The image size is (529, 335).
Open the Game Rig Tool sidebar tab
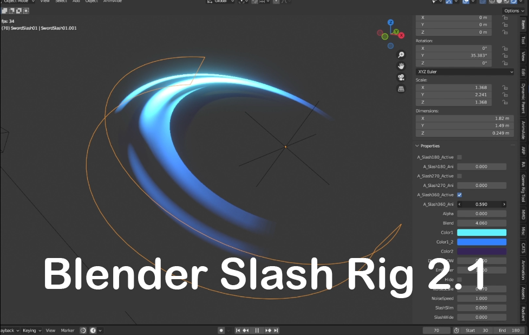coord(523,189)
